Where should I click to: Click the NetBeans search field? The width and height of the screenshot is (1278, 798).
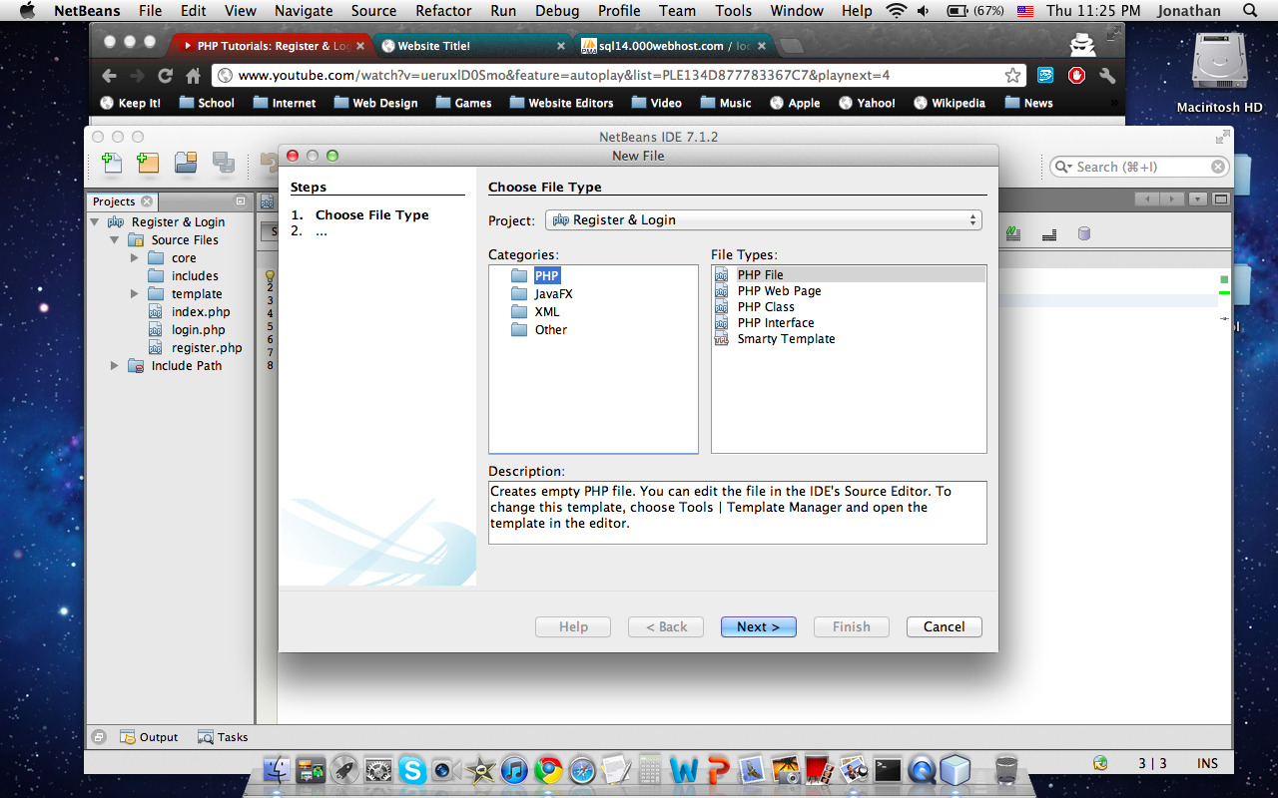tap(1138, 168)
